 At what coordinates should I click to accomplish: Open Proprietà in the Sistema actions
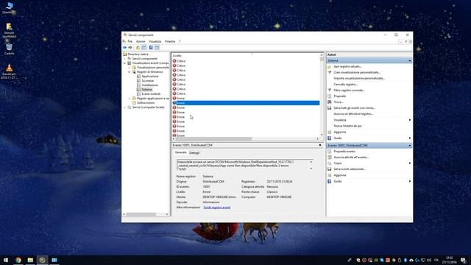(340, 96)
